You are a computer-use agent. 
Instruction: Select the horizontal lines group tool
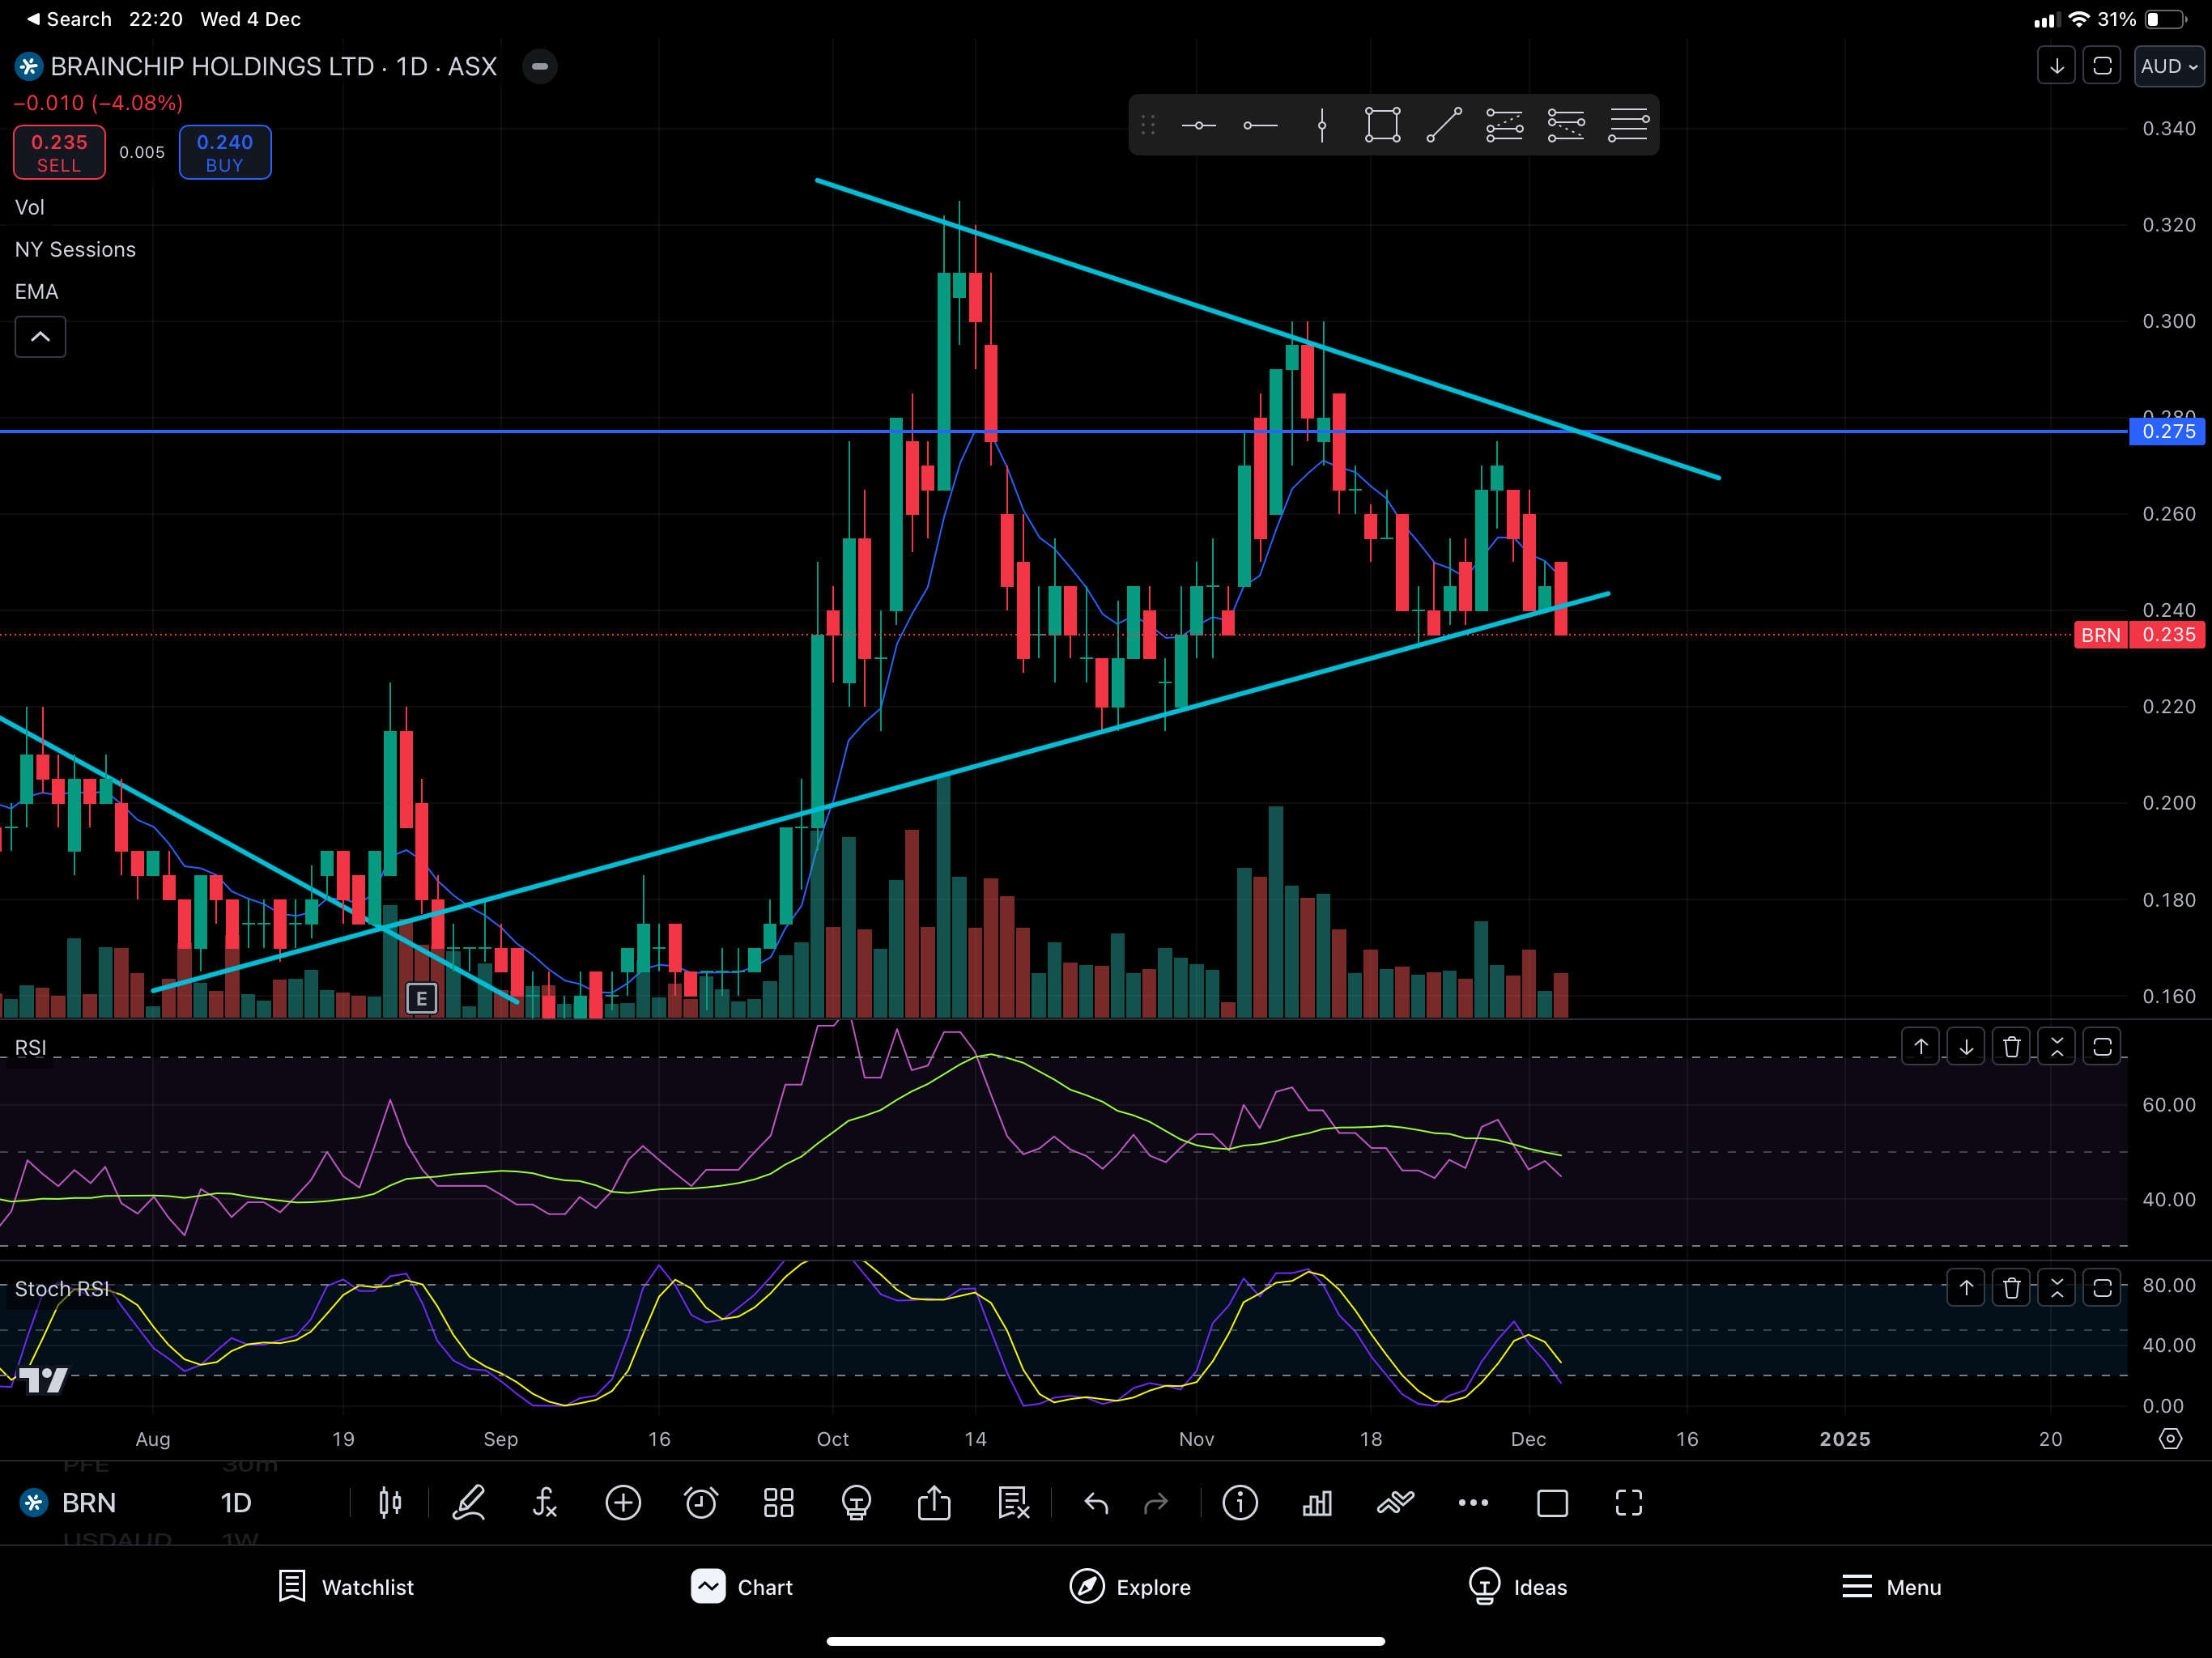click(x=1628, y=126)
